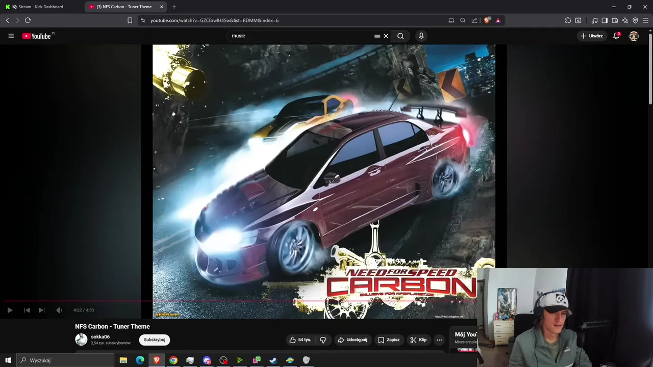Image resolution: width=653 pixels, height=367 pixels.
Task: Open the YouTube guide hamburger menu
Action: (x=11, y=36)
